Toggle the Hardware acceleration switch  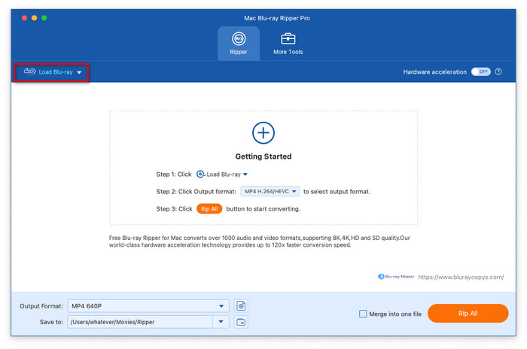click(x=480, y=71)
